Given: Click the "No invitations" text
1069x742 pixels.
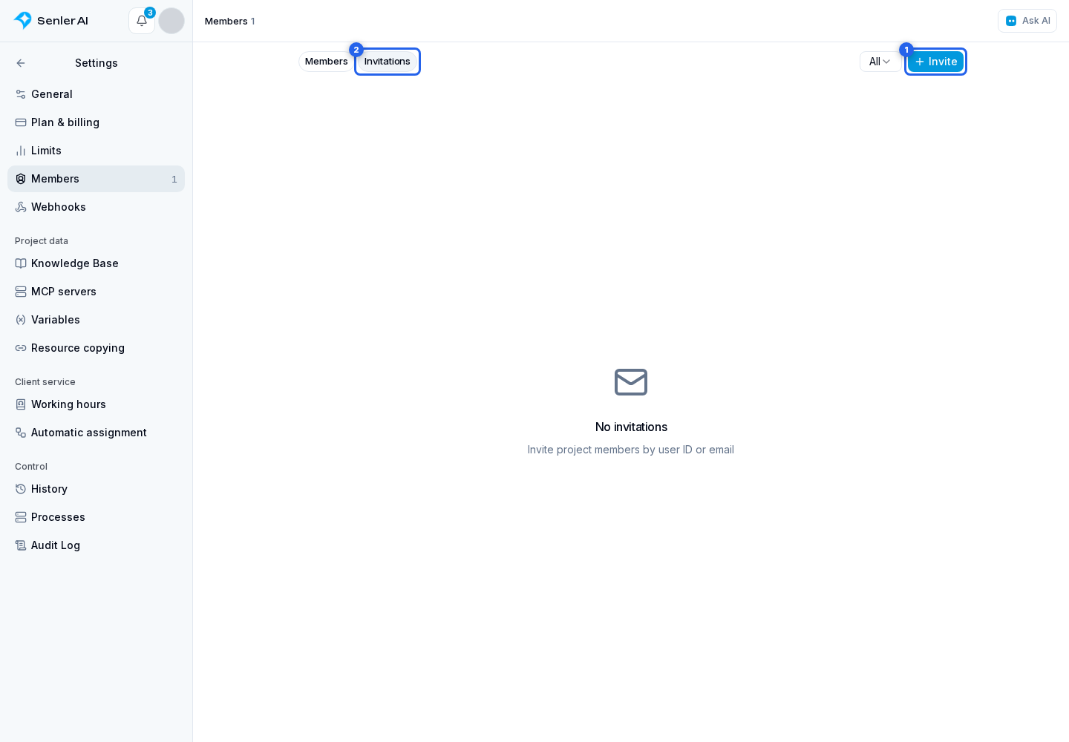Looking at the screenshot, I should pyautogui.click(x=631, y=427).
